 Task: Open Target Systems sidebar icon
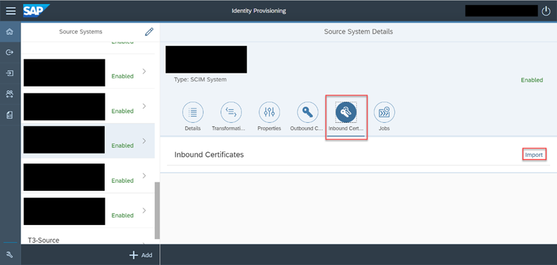(10, 73)
